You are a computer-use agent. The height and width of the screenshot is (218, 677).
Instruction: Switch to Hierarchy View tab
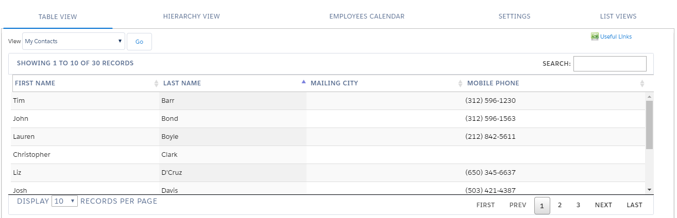tap(191, 16)
